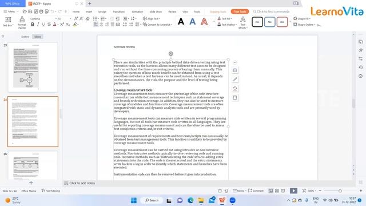Open the Shape Fill dropdown
The width and height of the screenshot is (366, 206).
click(x=302, y=18)
